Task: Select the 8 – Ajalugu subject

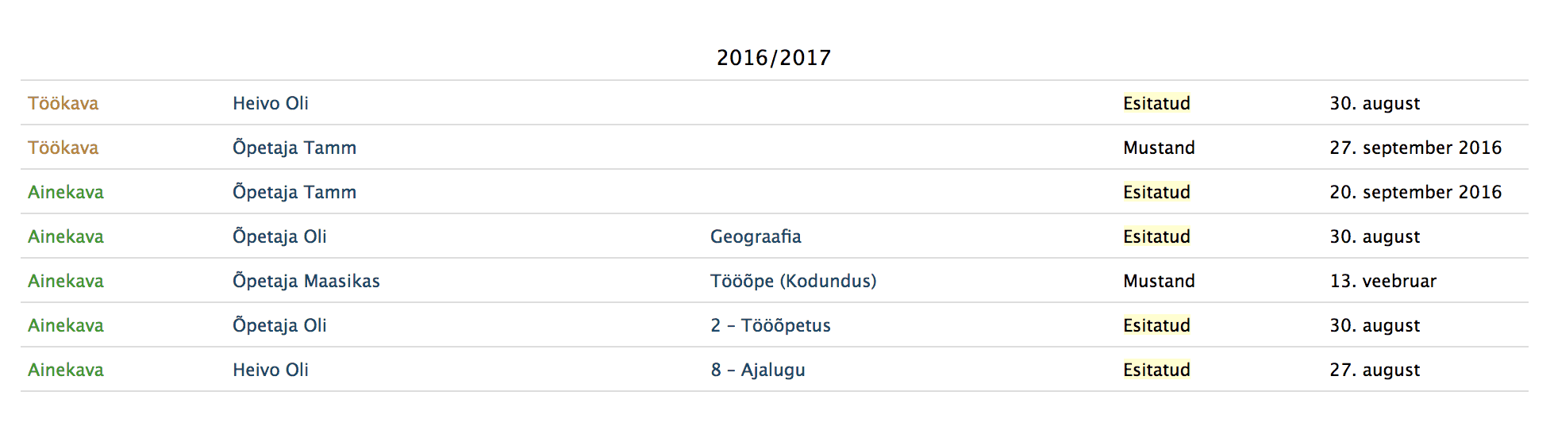Action: (x=757, y=370)
